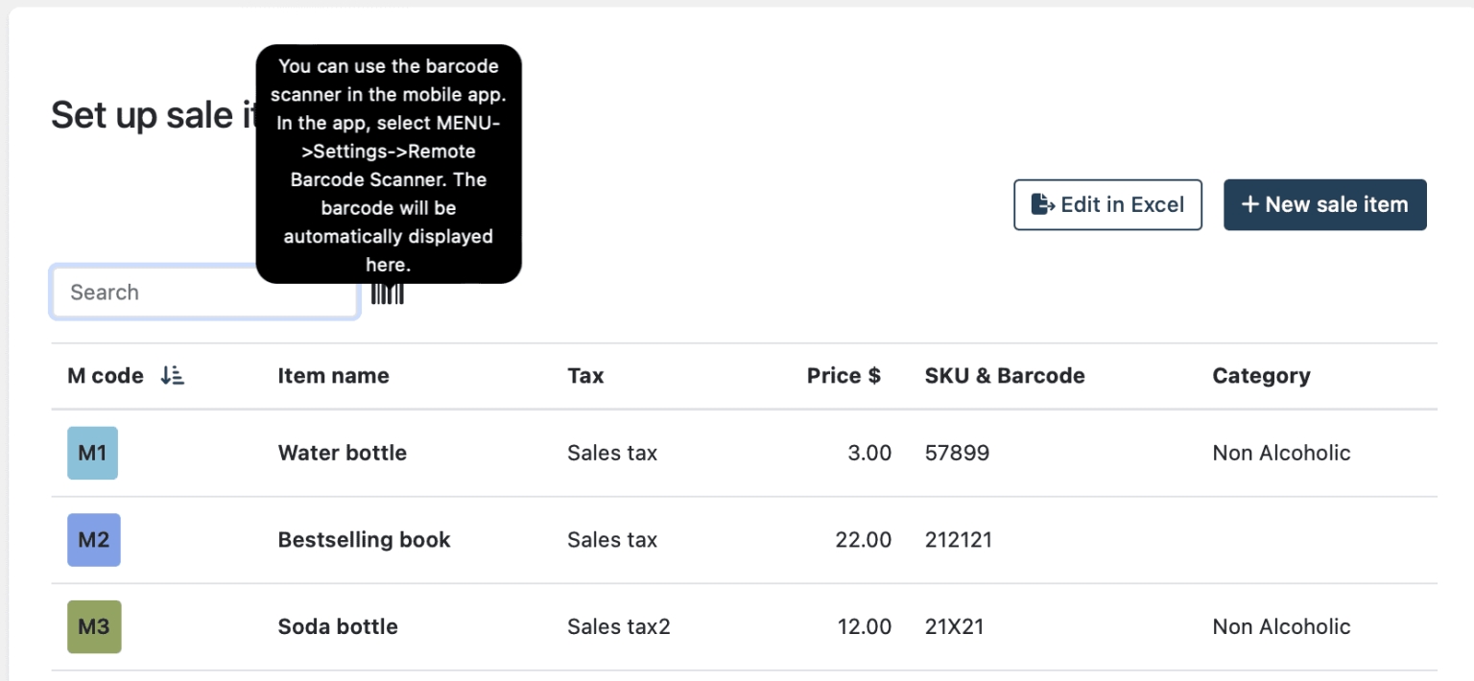Click the plus icon on New sale item button
1474x681 pixels.
[1250, 203]
